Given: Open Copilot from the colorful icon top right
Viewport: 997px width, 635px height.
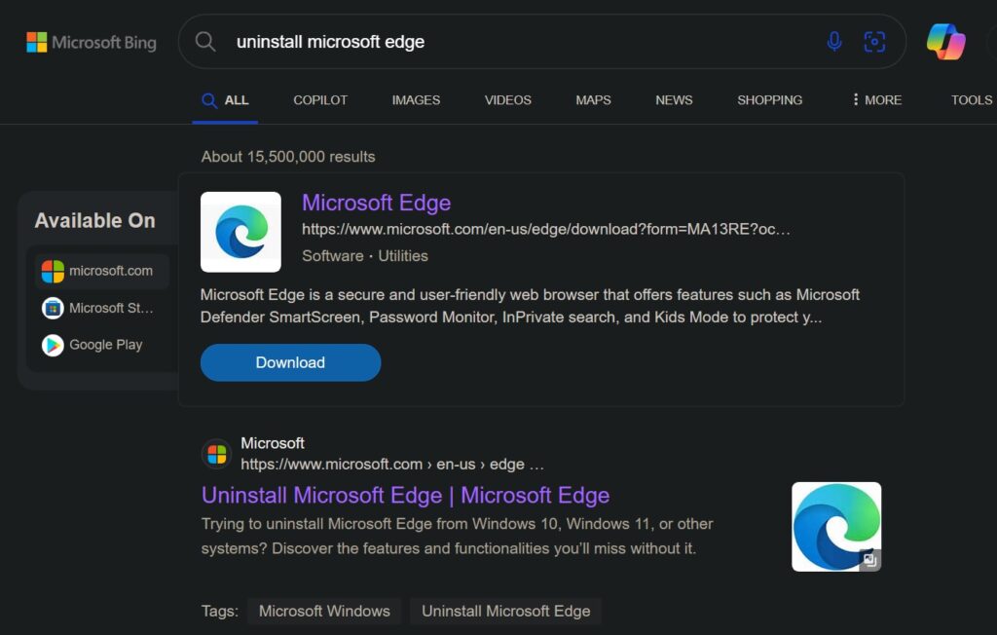Looking at the screenshot, I should pyautogui.click(x=943, y=41).
